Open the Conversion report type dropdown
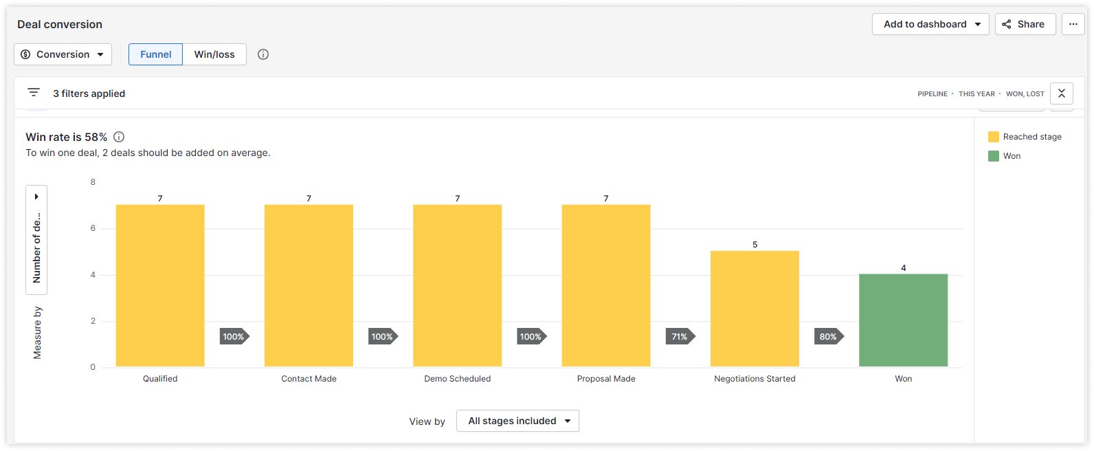The width and height of the screenshot is (1094, 451). pyautogui.click(x=63, y=54)
